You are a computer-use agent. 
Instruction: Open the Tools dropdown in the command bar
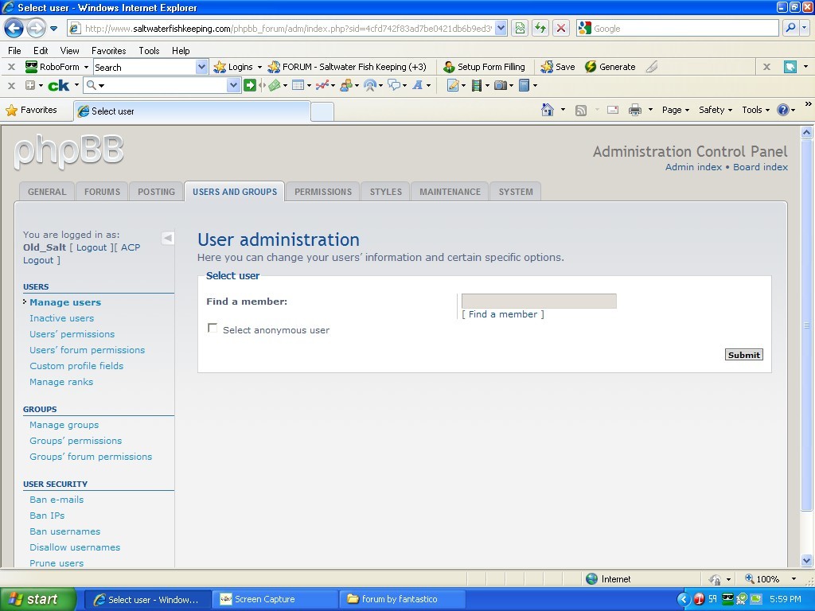(753, 110)
